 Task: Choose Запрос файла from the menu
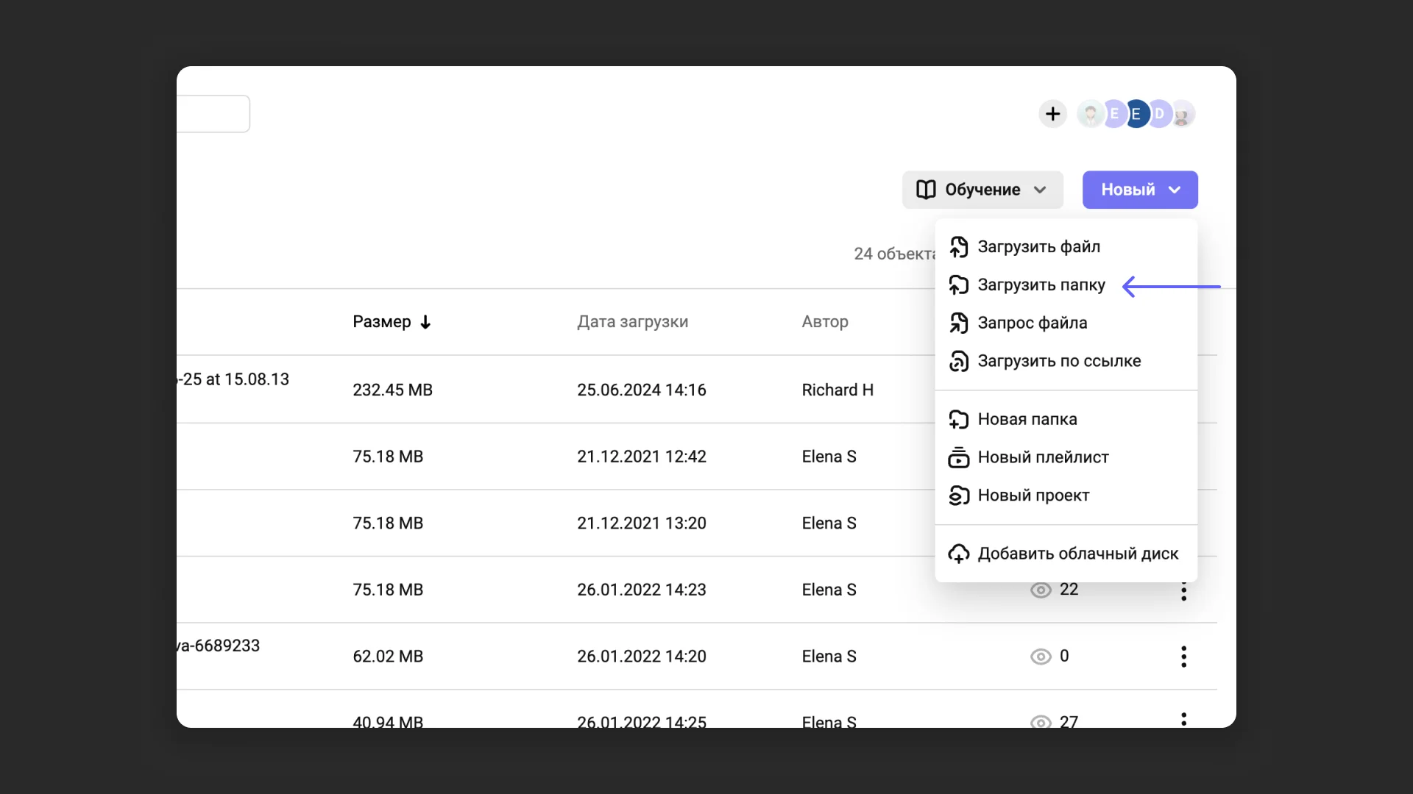(1032, 323)
